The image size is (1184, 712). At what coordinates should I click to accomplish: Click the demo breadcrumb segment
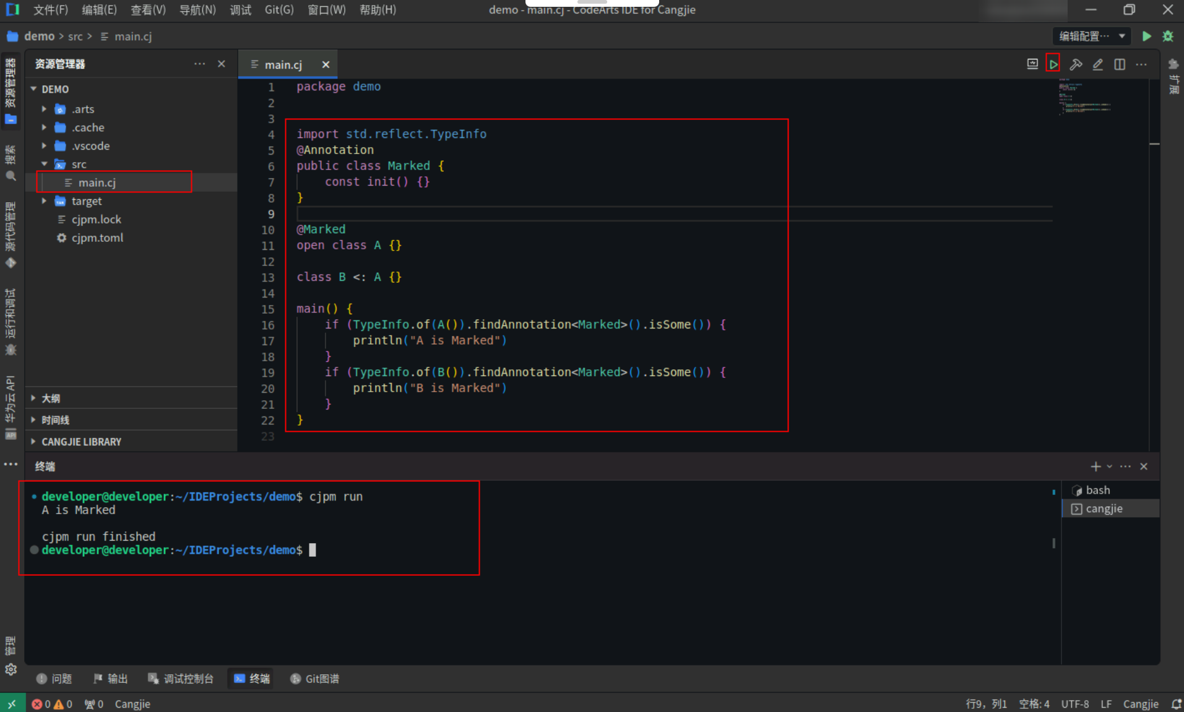tap(39, 36)
